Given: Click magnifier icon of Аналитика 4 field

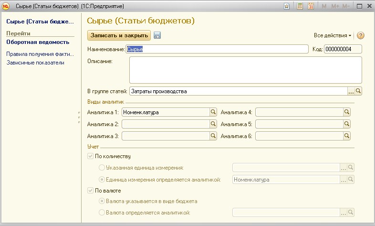Looking at the screenshot, I should pos(347,112).
